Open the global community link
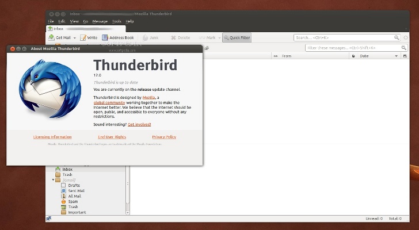The width and height of the screenshot is (419, 230). [109, 102]
